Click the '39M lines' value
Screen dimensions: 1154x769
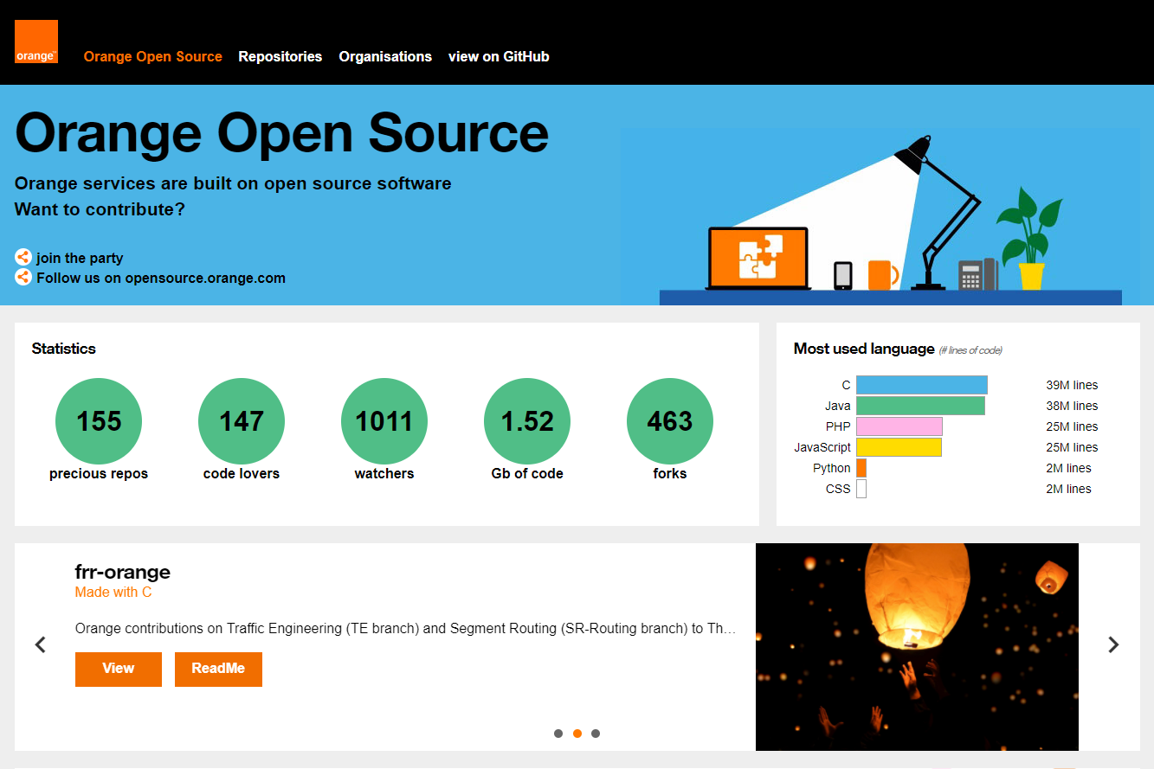coord(1072,385)
